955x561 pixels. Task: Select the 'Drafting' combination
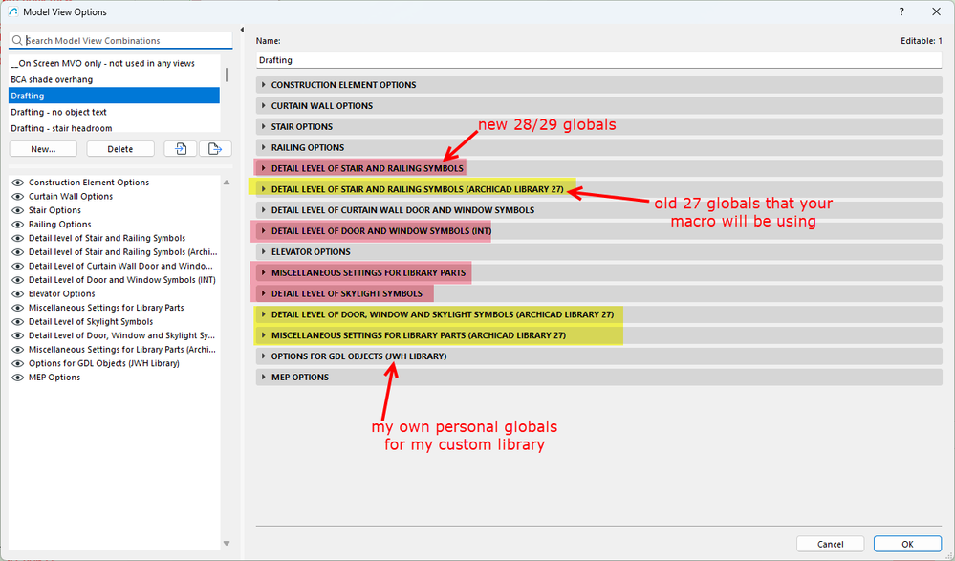pos(114,96)
